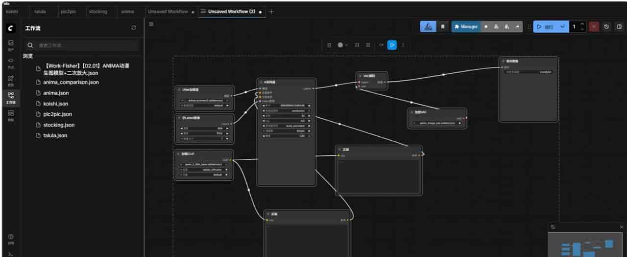The height and width of the screenshot is (257, 627).
Task: Refresh the workflow list
Action: tap(134, 28)
